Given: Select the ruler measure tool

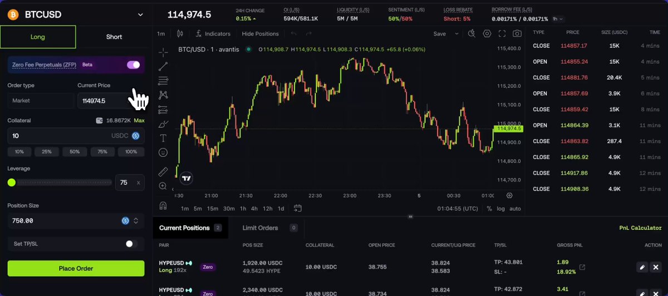Looking at the screenshot, I should tap(163, 171).
